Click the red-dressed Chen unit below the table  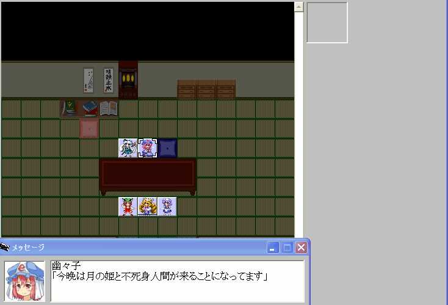[x=128, y=206]
